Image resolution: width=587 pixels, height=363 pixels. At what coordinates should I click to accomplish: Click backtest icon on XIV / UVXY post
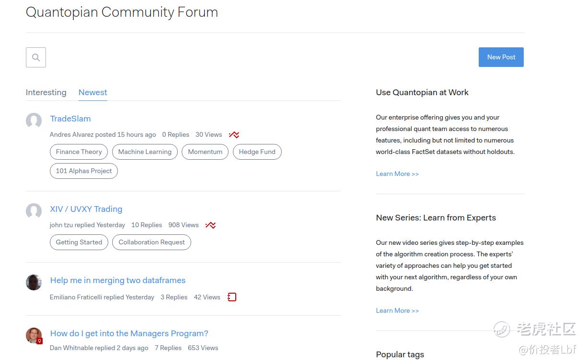point(210,225)
